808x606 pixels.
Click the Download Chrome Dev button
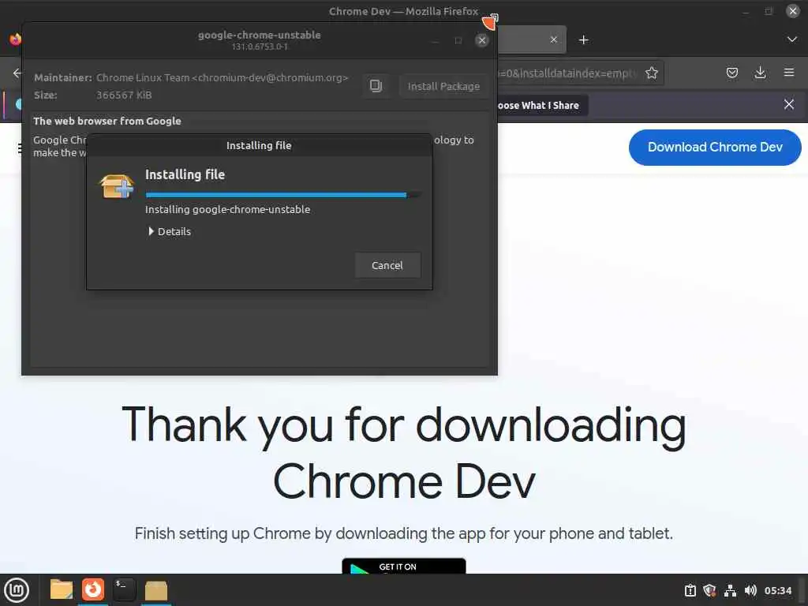coord(715,148)
